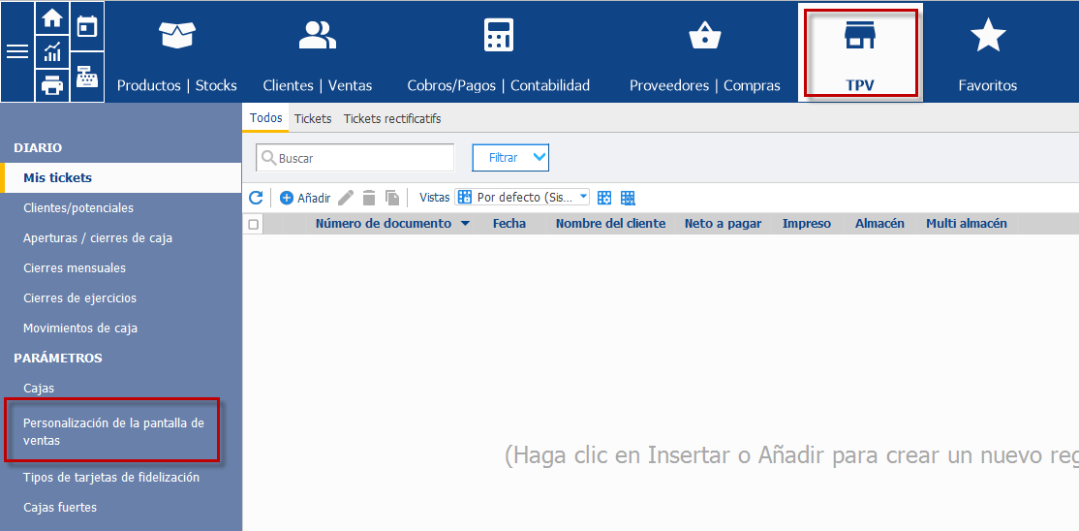Open Personalización de la pantalla de ventas
Image resolution: width=1079 pixels, height=531 pixels.
[x=113, y=432]
